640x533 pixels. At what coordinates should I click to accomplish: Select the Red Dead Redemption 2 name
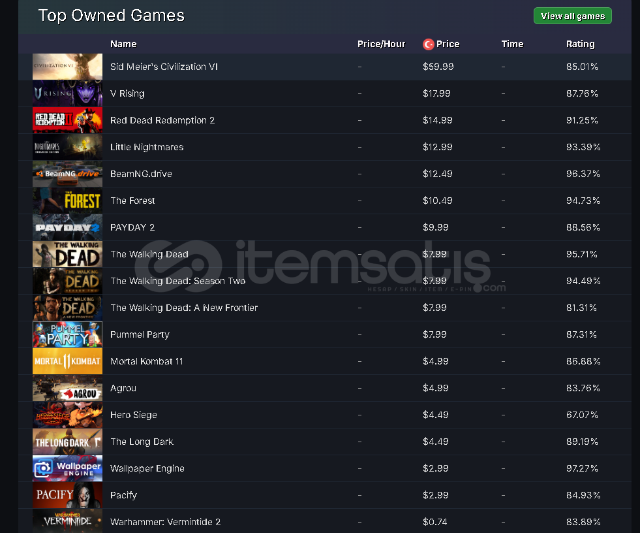point(162,120)
